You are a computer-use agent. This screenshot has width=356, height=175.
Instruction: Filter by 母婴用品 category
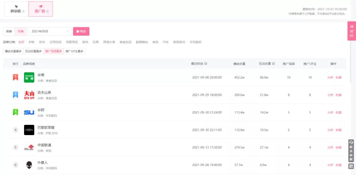[x=72, y=42]
